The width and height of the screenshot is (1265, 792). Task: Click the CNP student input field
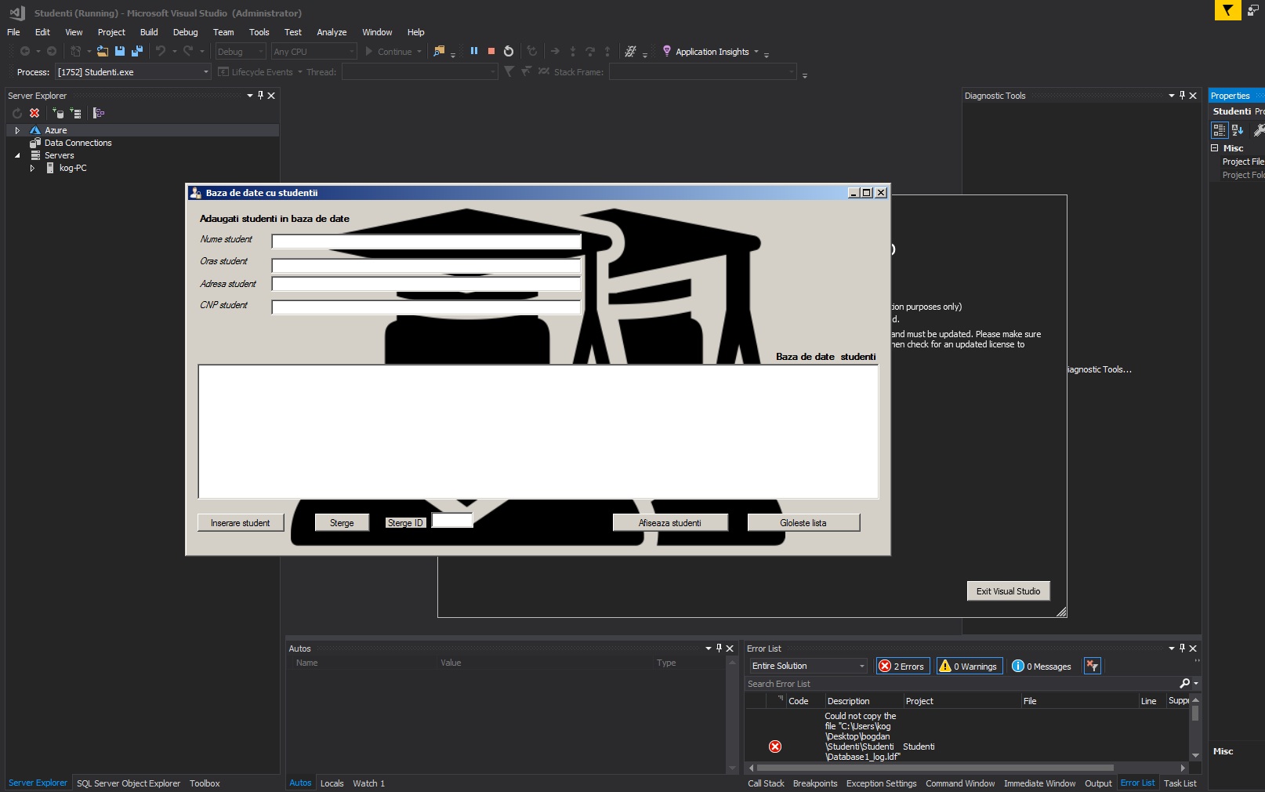(426, 307)
